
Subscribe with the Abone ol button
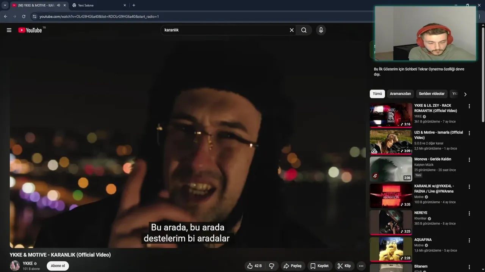[58, 266]
